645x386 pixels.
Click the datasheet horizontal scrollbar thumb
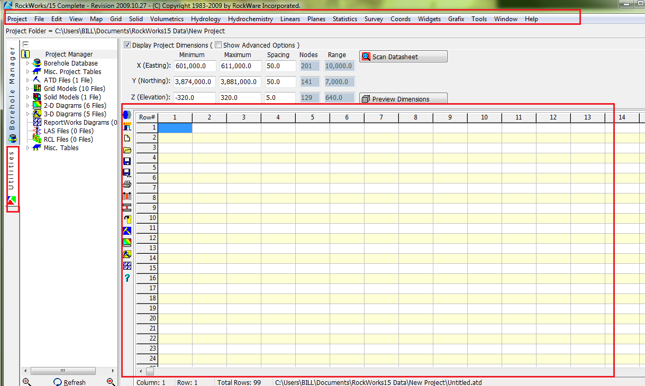pos(150,372)
